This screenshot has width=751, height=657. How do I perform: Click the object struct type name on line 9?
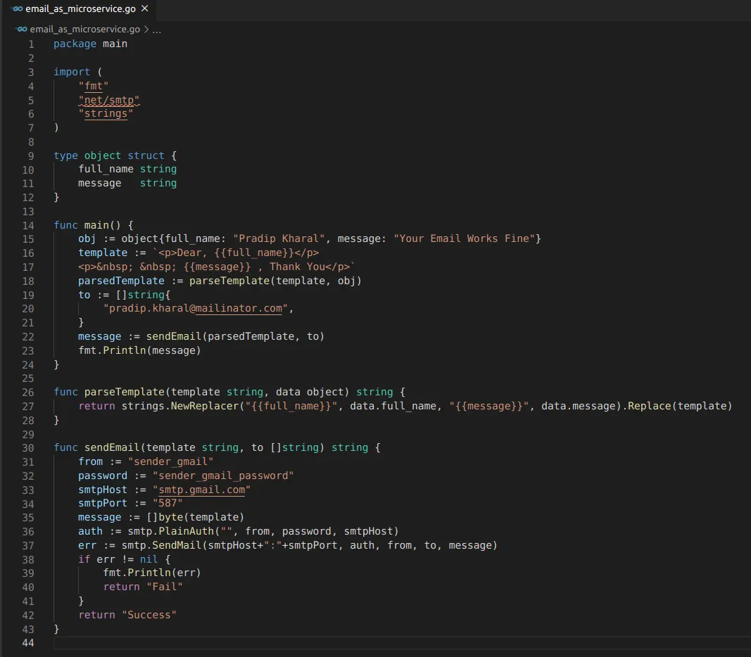pyautogui.click(x=103, y=155)
